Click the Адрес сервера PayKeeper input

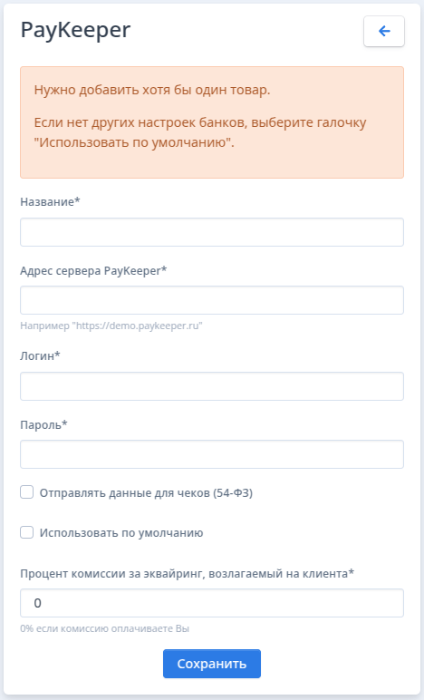[x=212, y=300]
